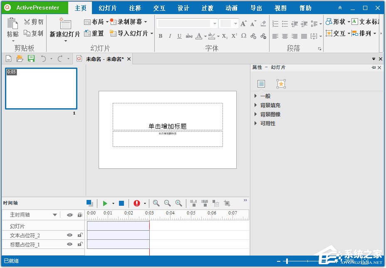Click the 录制屏幕 record screen button

coord(128,22)
